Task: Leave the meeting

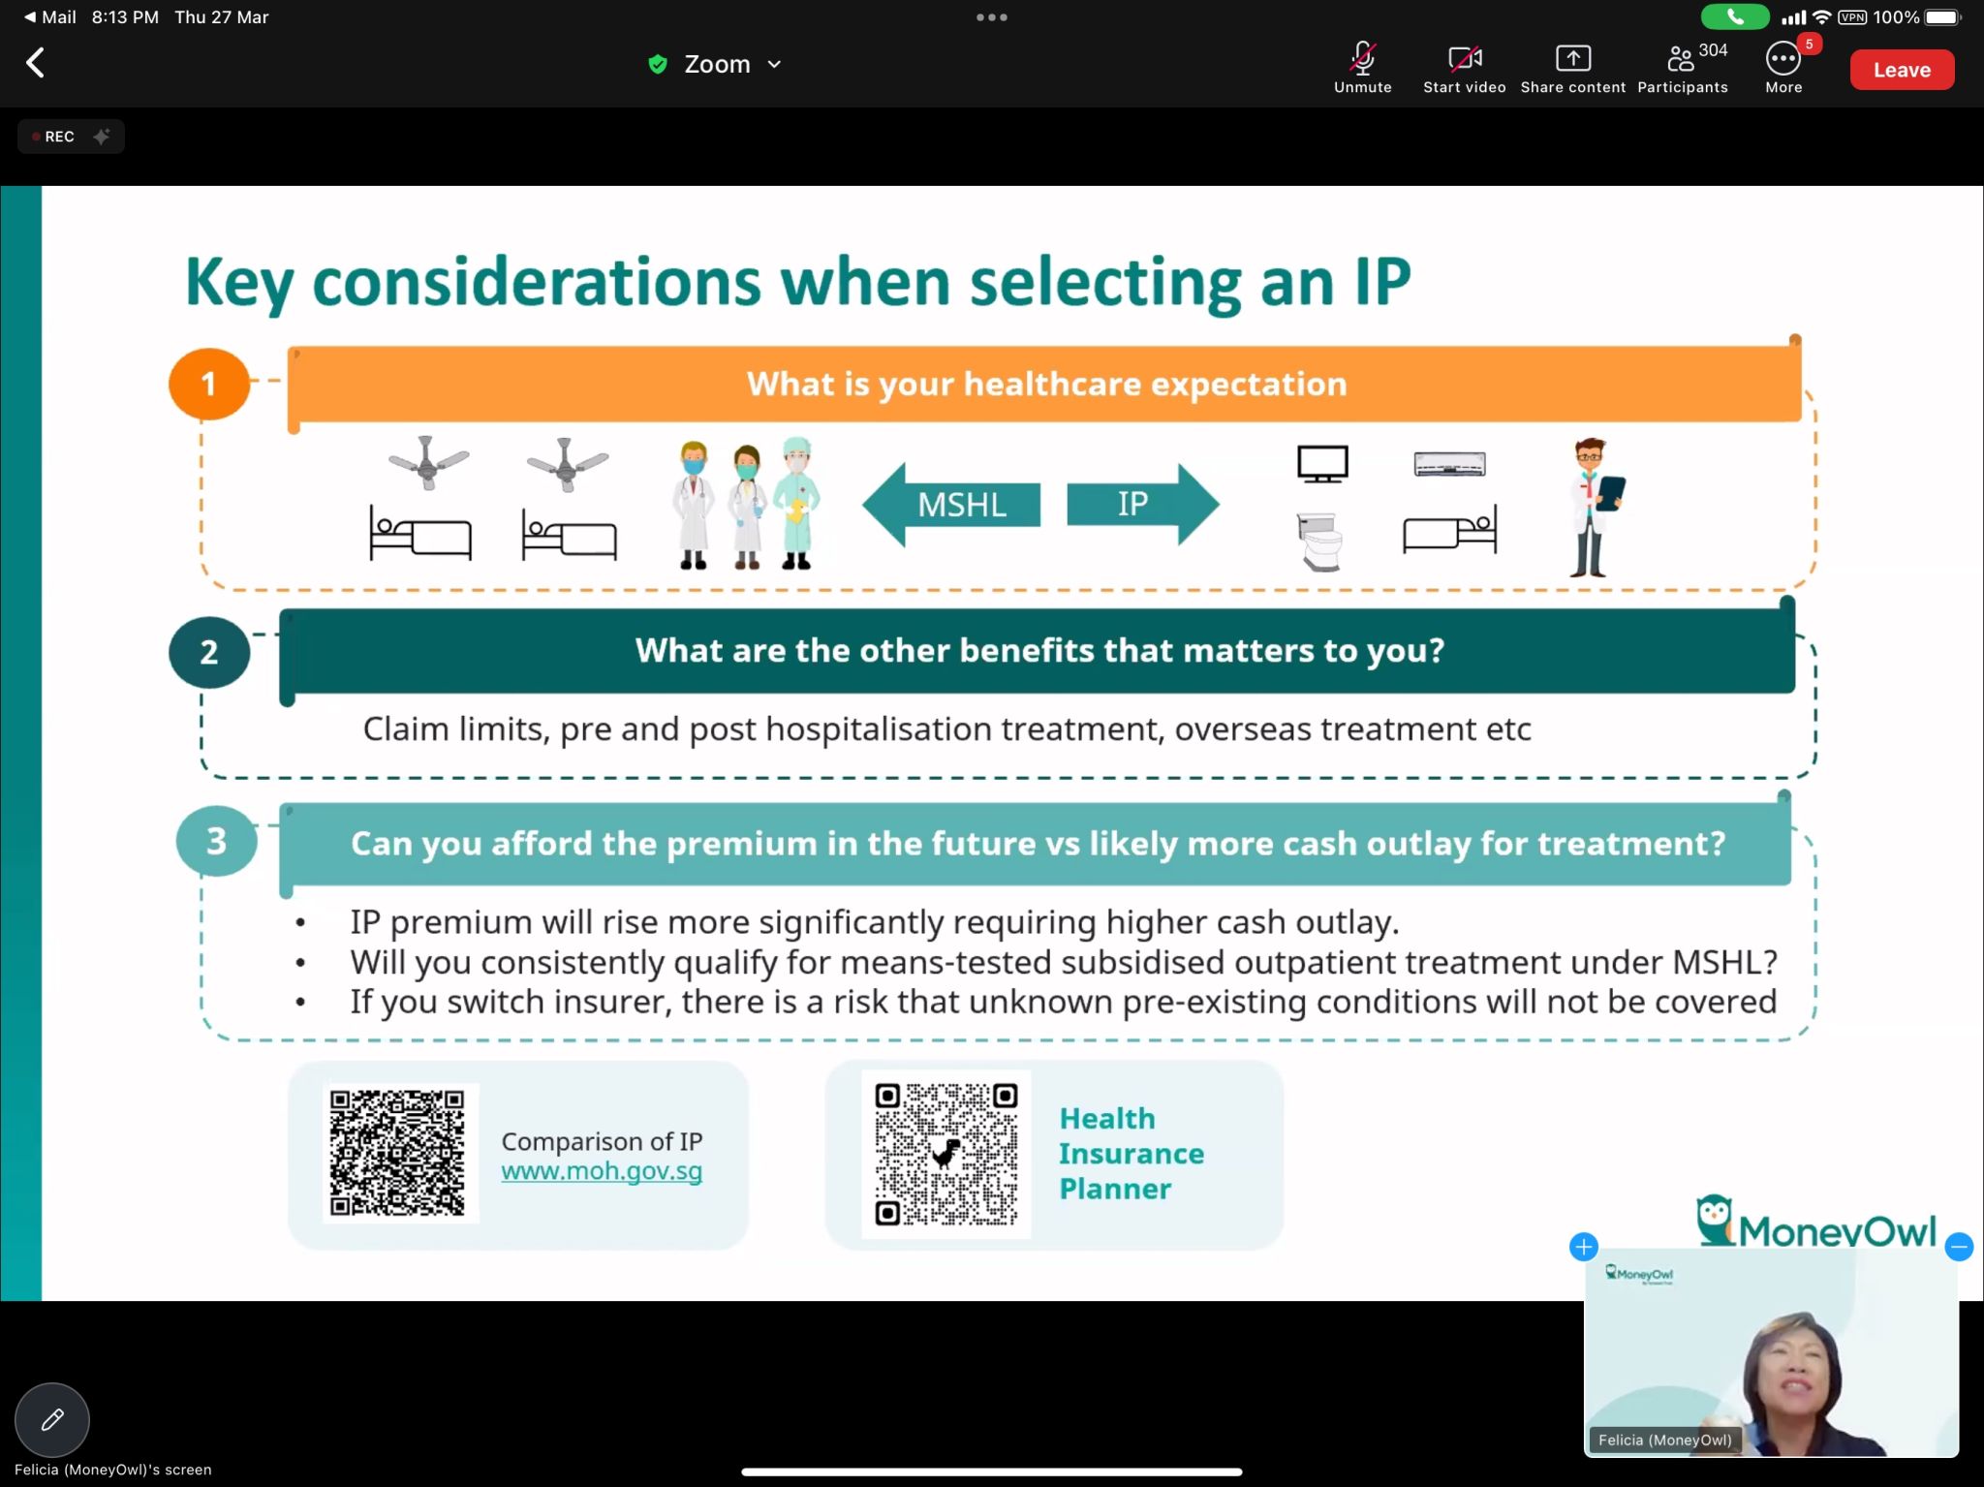Action: [x=1902, y=70]
